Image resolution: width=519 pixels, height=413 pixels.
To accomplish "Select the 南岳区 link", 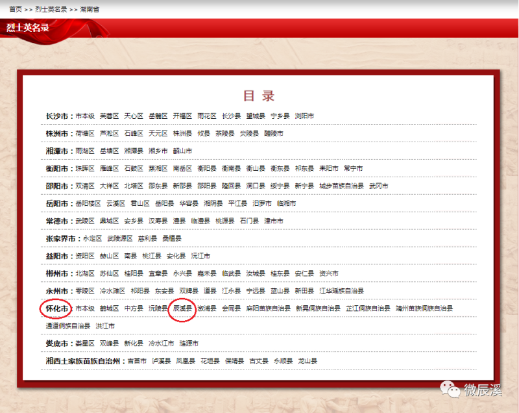I will (x=182, y=169).
